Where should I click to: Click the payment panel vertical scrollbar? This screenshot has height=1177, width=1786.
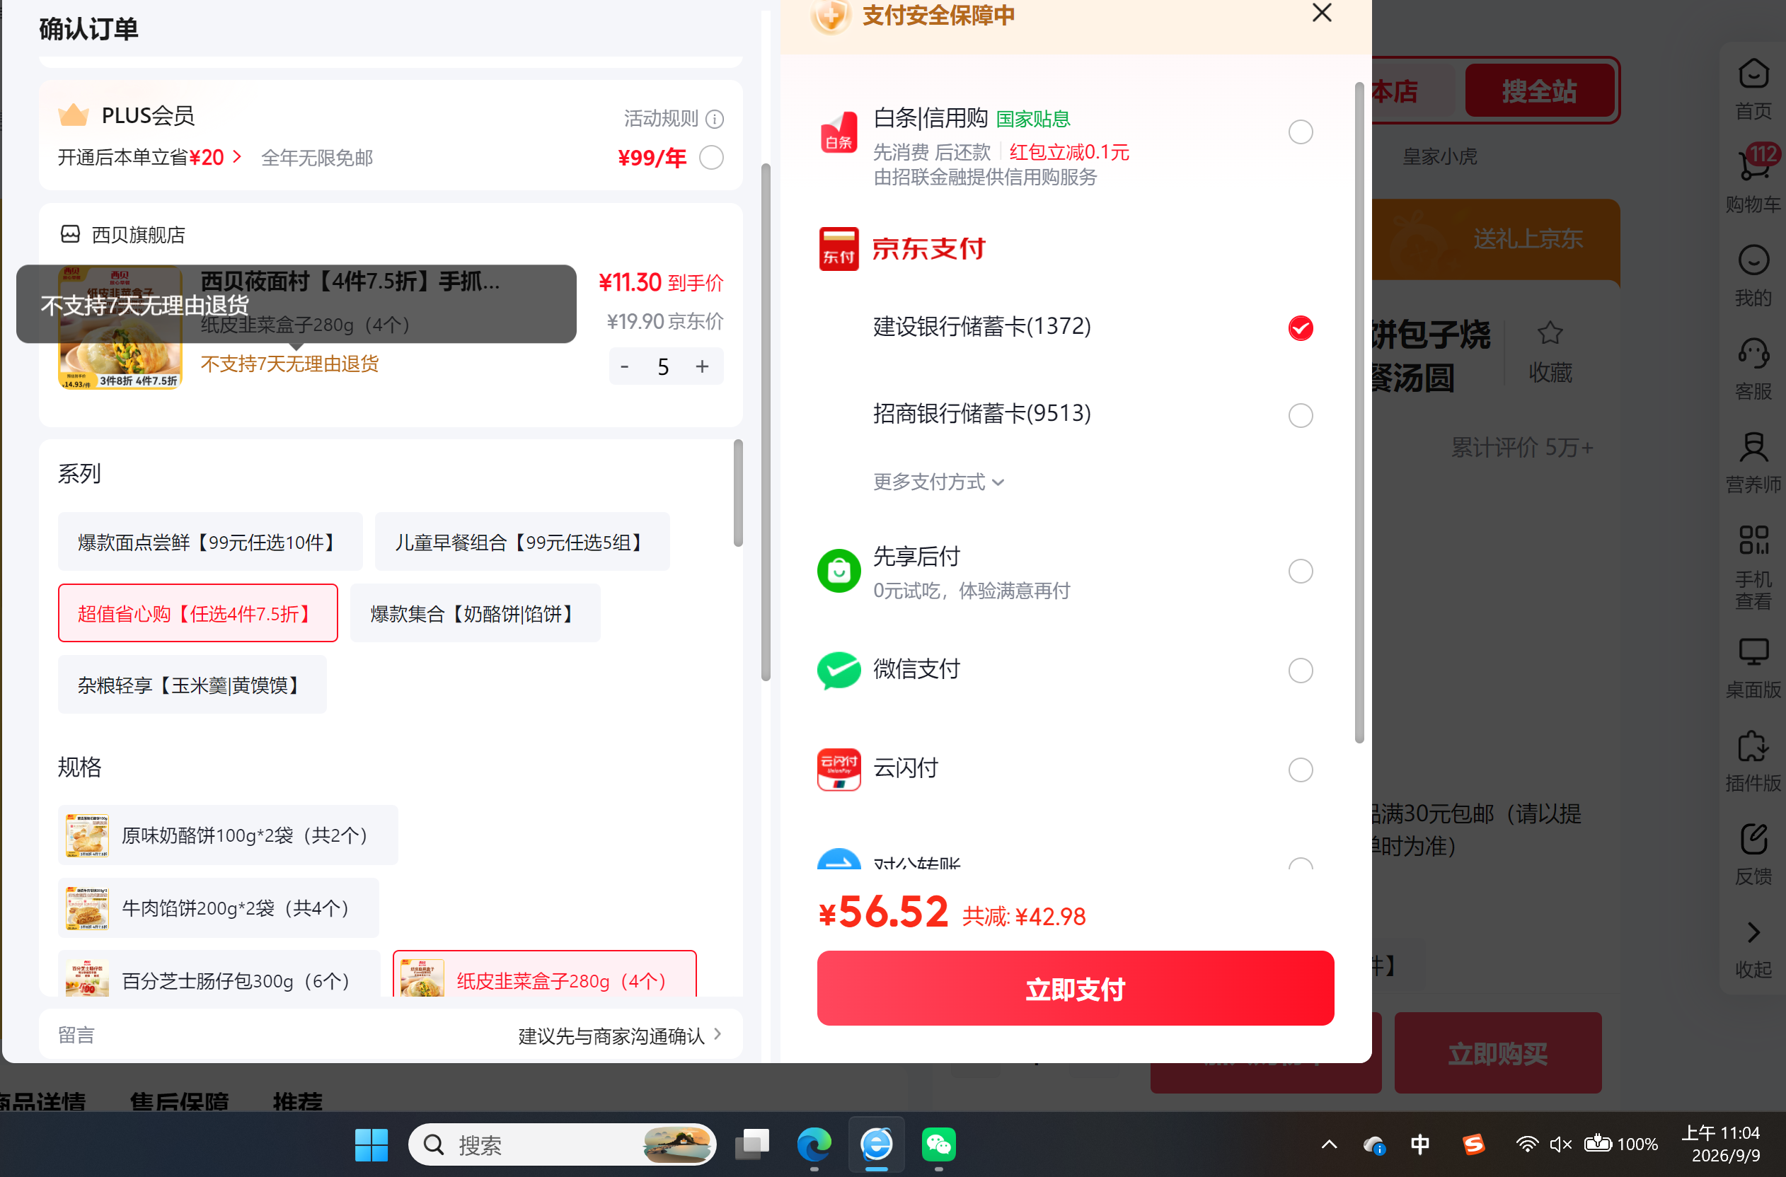[x=1359, y=413]
